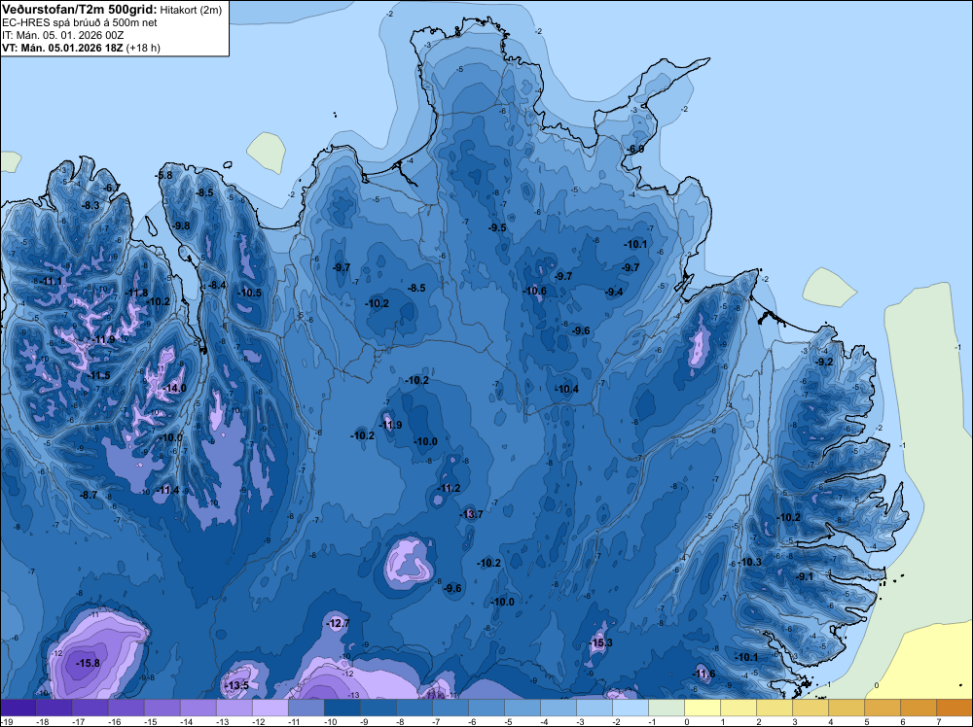Click the EC-HRES spá brúuð á 500m net line
Screen dimensions: 973x727
80,23
